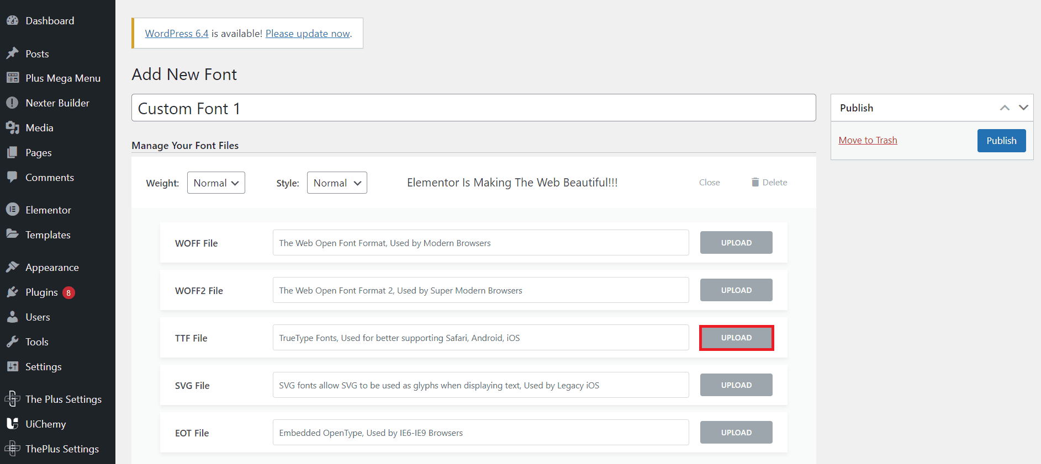
Task: Click the WOFF File URL field
Action: click(x=480, y=243)
